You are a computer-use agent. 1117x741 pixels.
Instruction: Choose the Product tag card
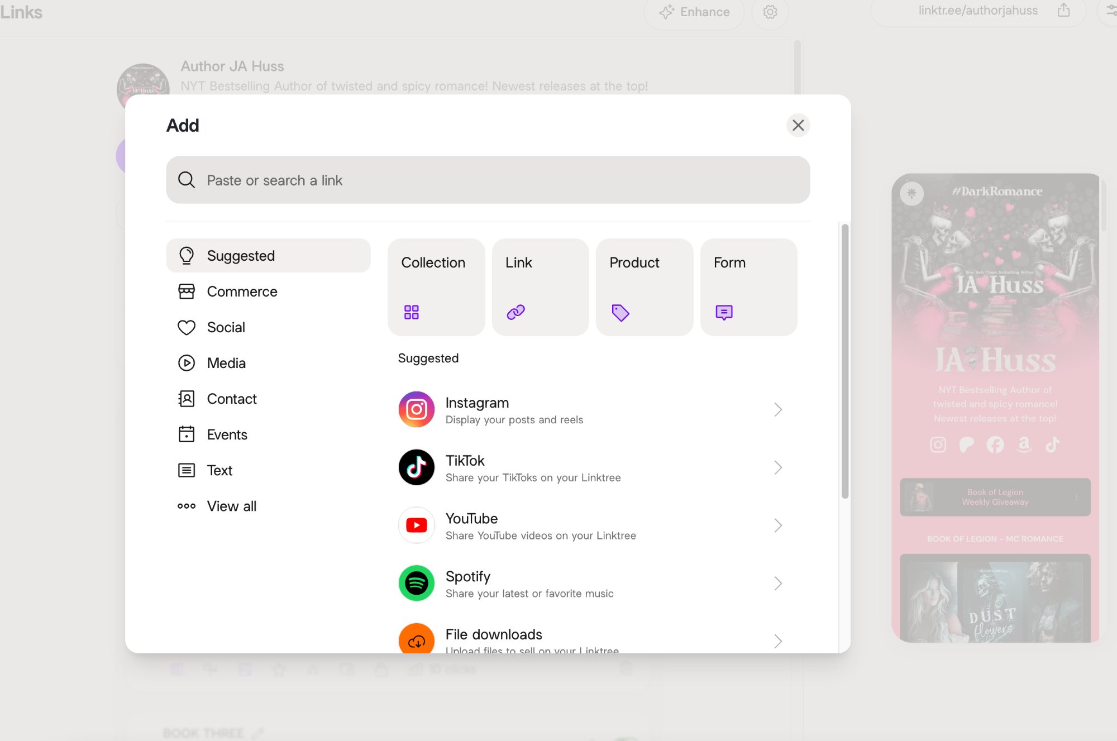point(644,287)
